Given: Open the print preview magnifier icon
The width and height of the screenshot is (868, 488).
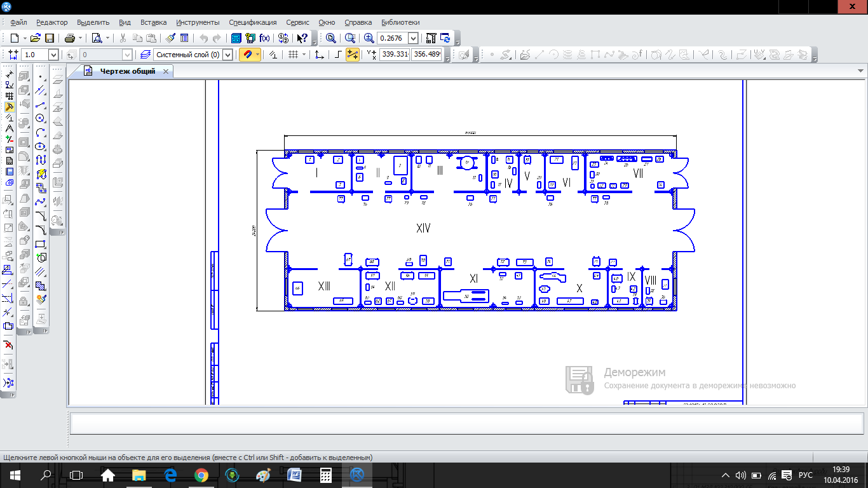Looking at the screenshot, I should click(x=97, y=38).
